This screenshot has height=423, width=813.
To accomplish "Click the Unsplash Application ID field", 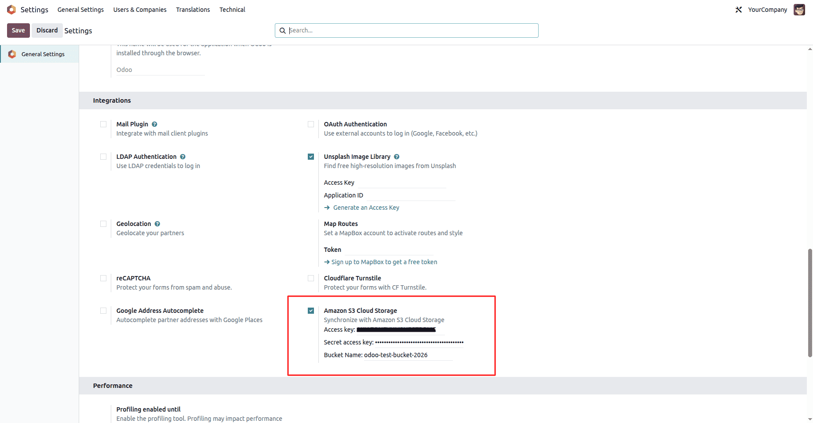I will pos(411,195).
